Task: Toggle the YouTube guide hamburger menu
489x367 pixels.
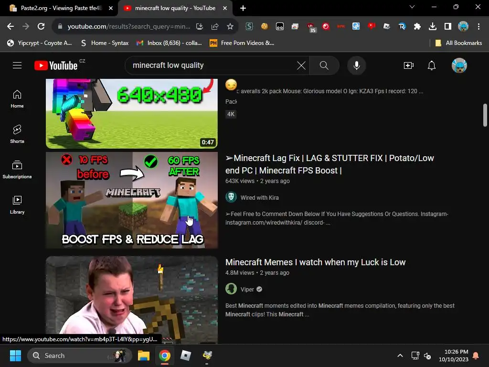Action: tap(17, 65)
